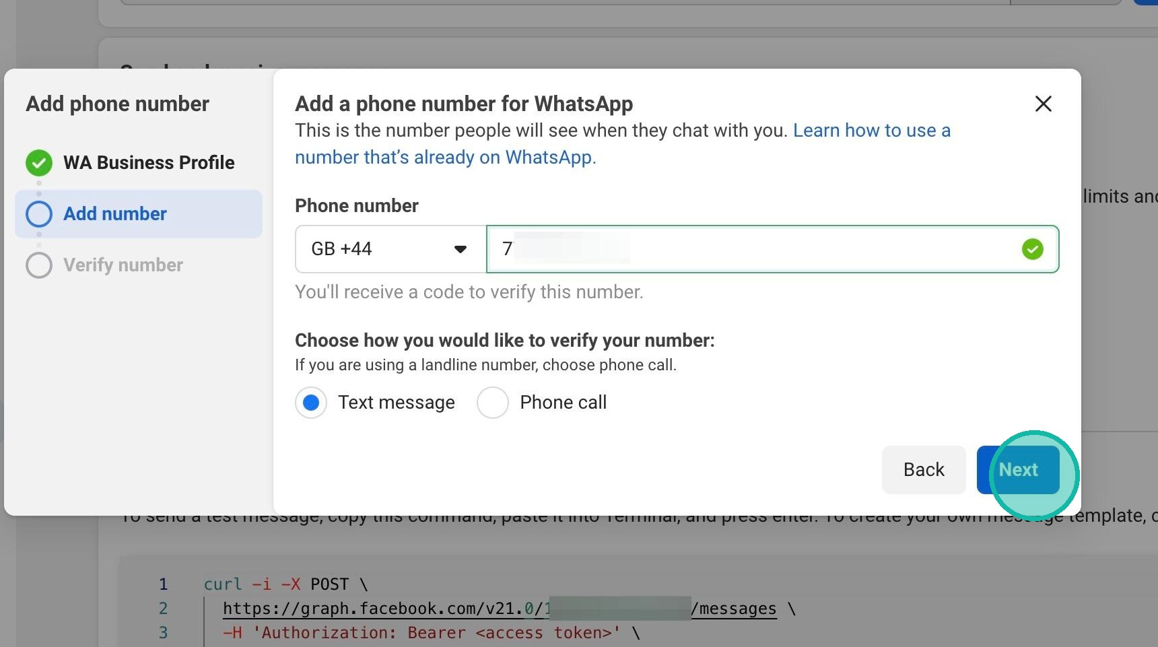Click 'You'll receive a code to verify' hint
1158x647 pixels.
click(469, 292)
